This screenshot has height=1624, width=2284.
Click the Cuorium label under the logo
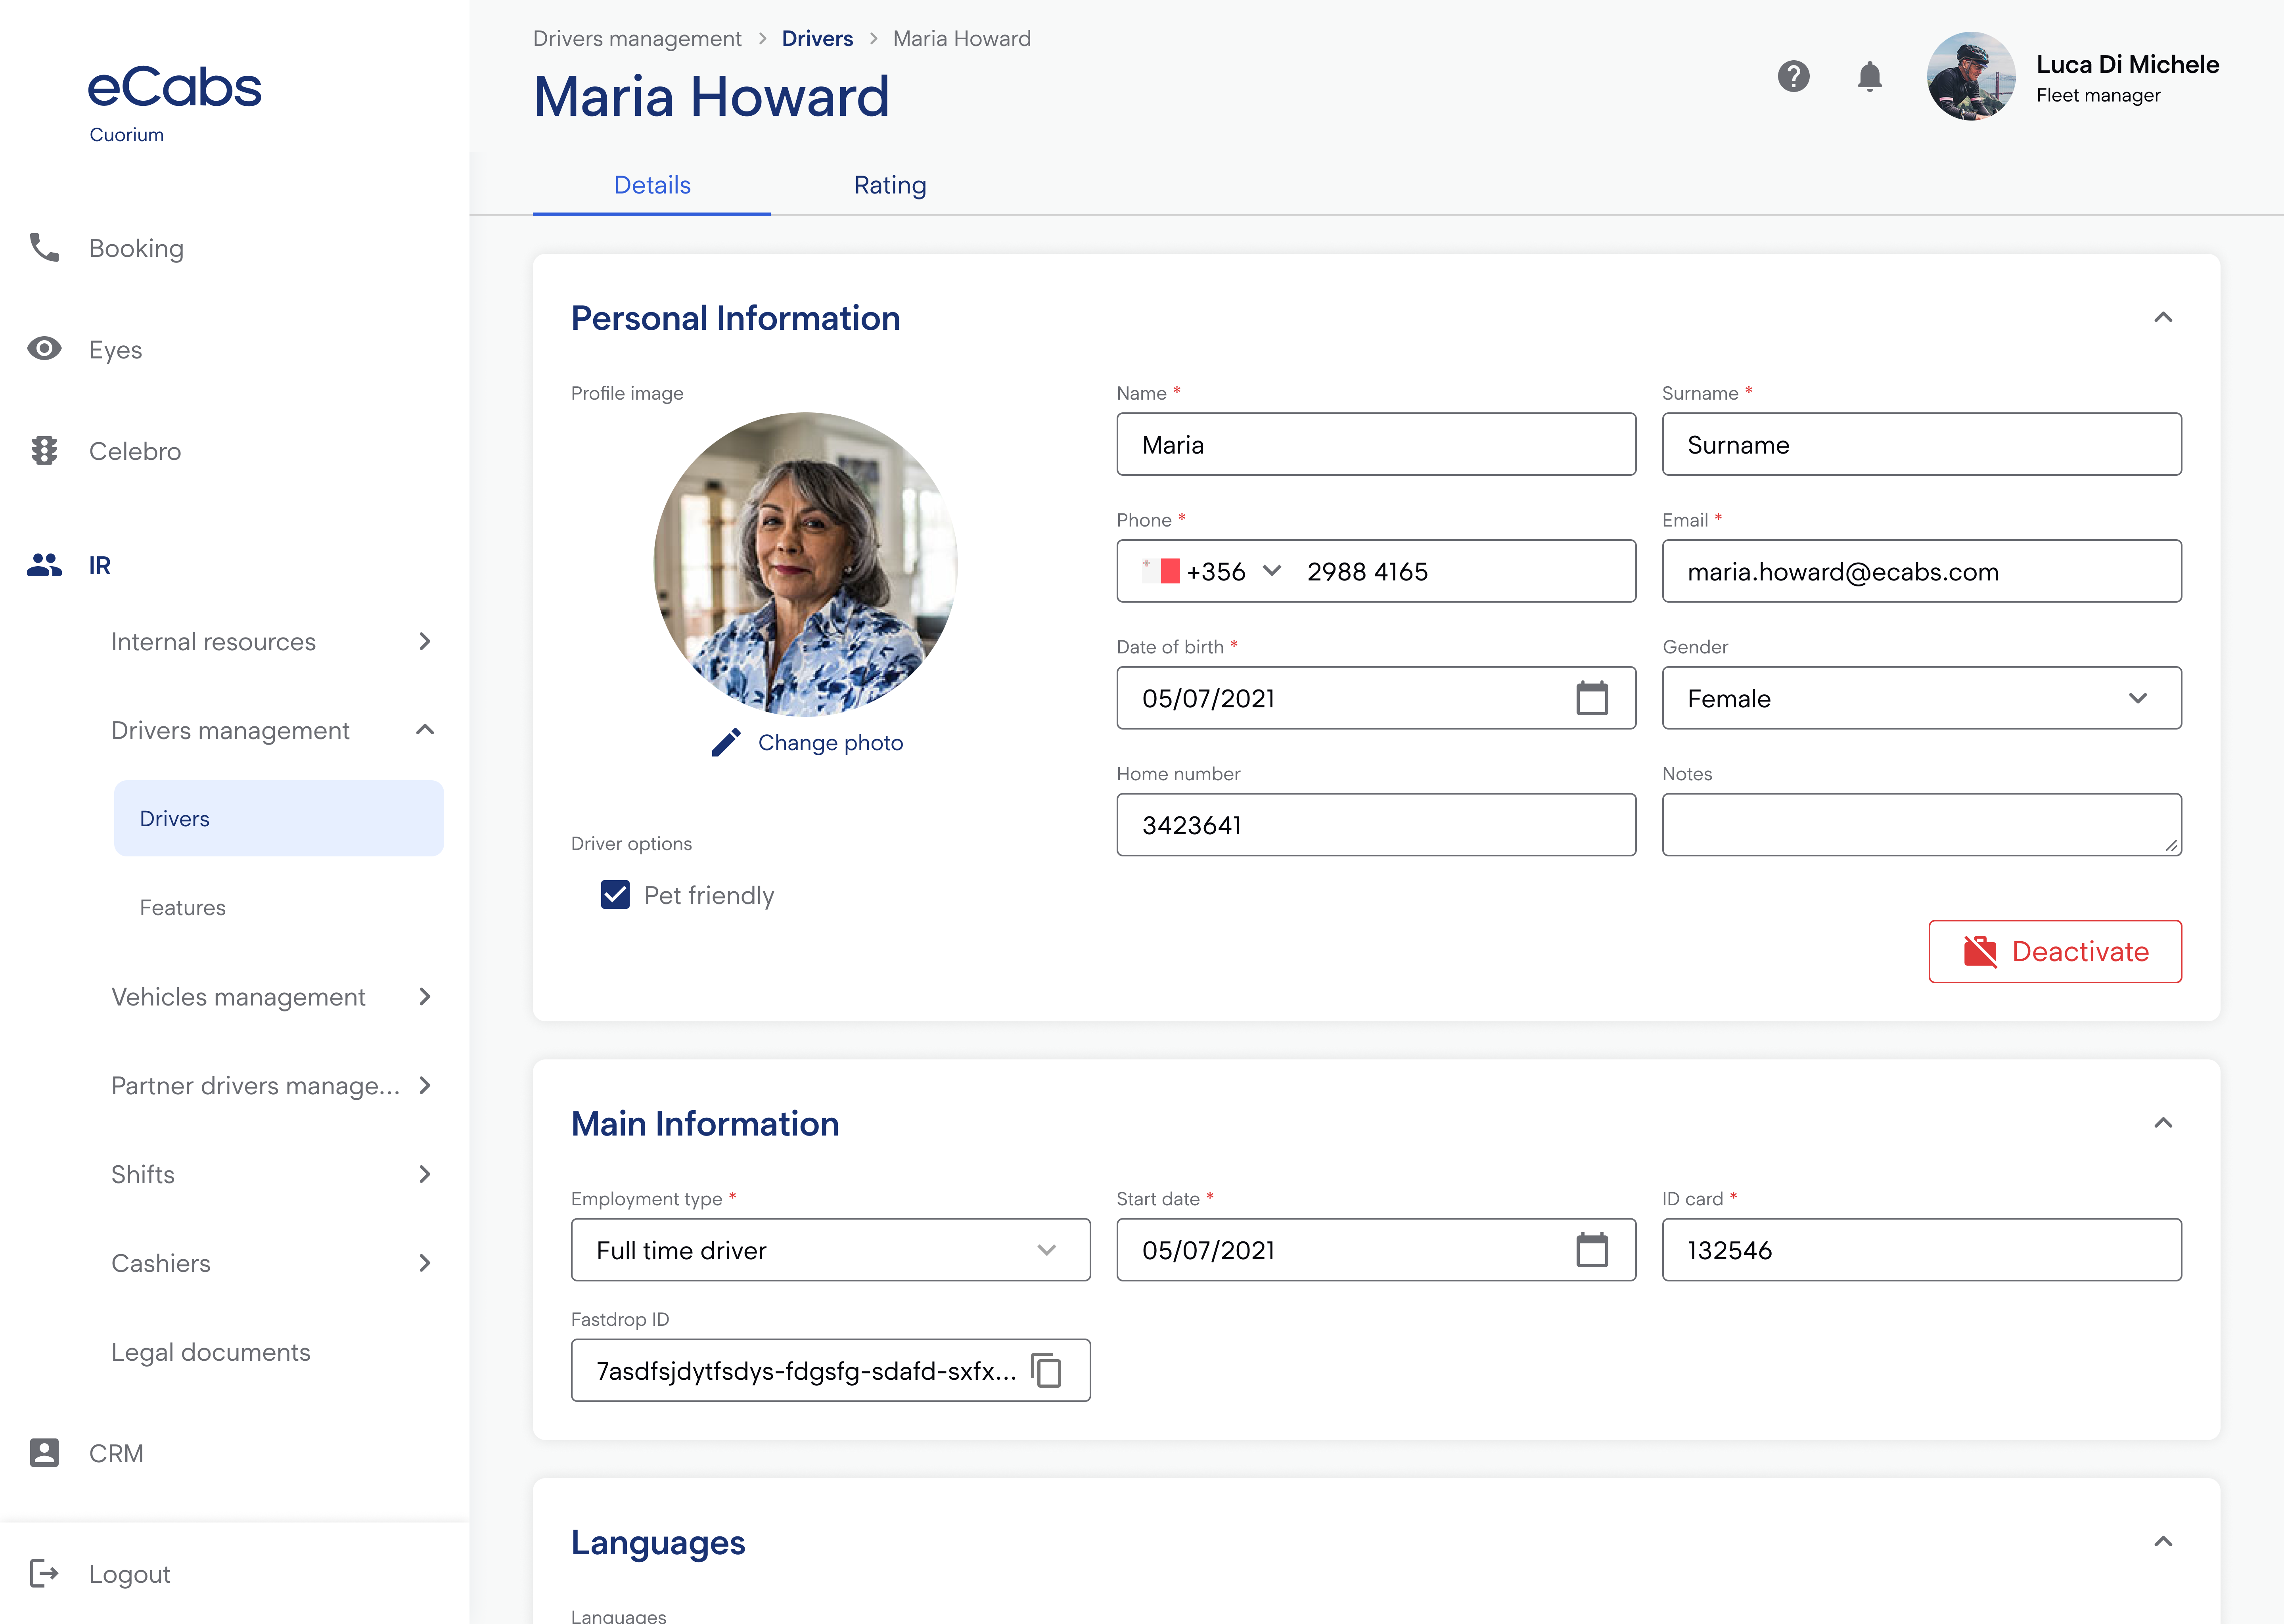point(127,134)
